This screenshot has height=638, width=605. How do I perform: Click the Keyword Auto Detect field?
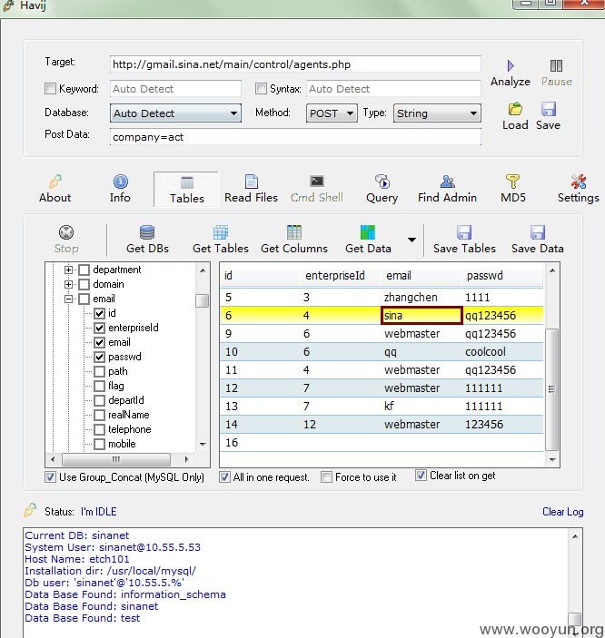click(175, 89)
